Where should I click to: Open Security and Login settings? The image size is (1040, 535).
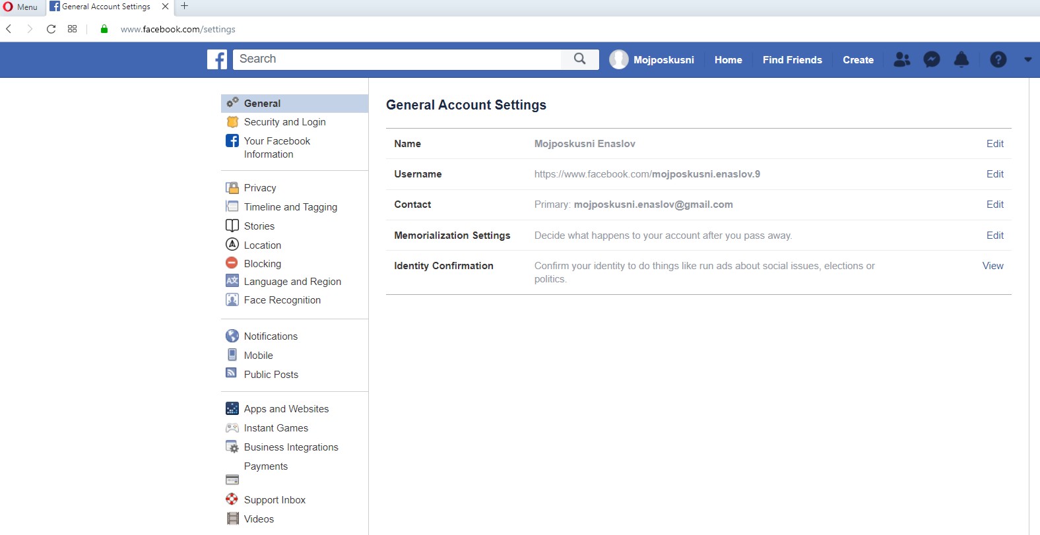(x=284, y=122)
